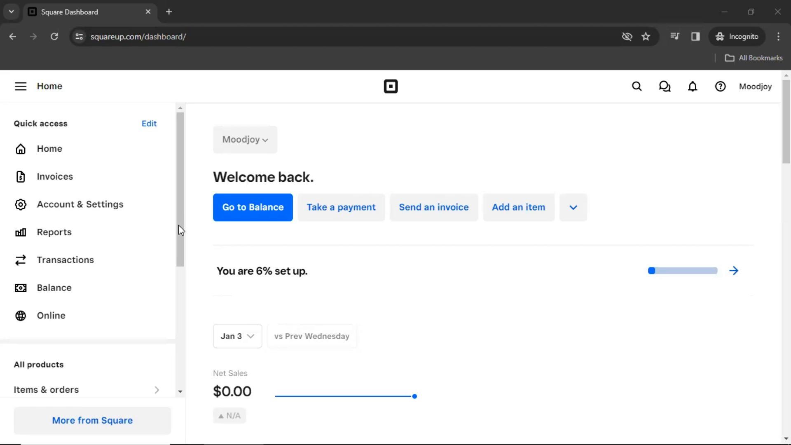Click the Add an item button
Screen dimensions: 791x445
click(519, 207)
